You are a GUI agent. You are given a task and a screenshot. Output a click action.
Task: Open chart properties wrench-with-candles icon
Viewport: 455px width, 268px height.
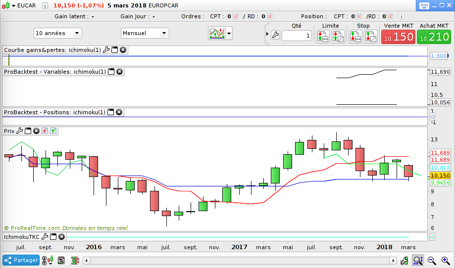[x=404, y=261]
